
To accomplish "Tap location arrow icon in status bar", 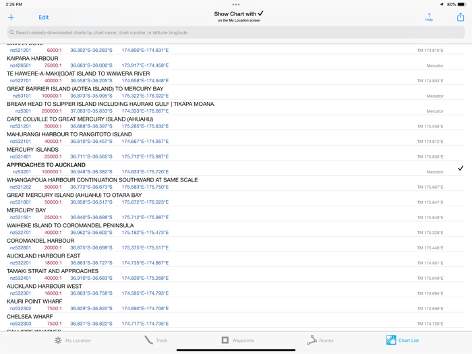I will click(x=442, y=5).
